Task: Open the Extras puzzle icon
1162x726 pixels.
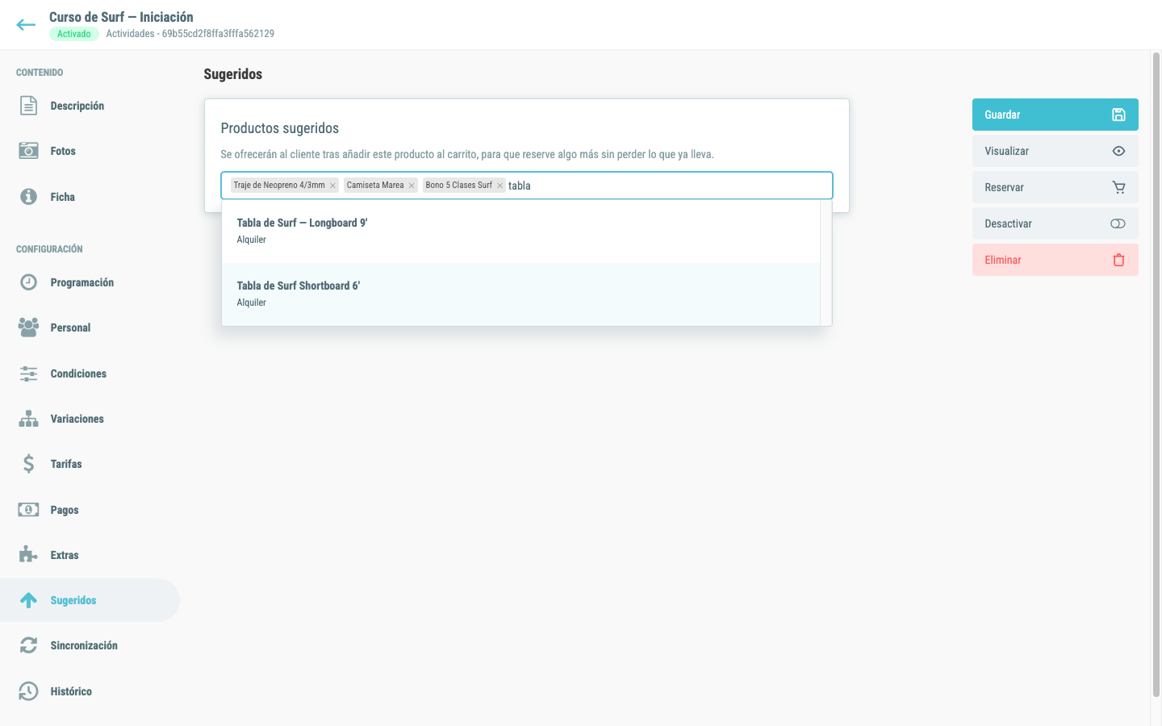Action: (x=28, y=555)
